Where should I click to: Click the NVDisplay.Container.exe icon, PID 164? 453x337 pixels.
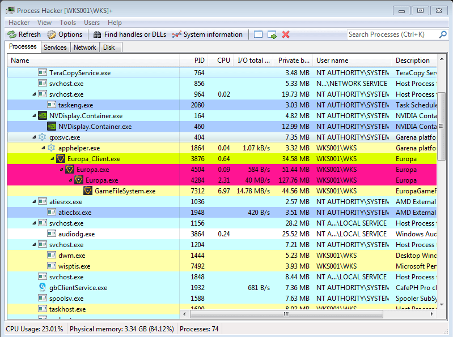43,115
